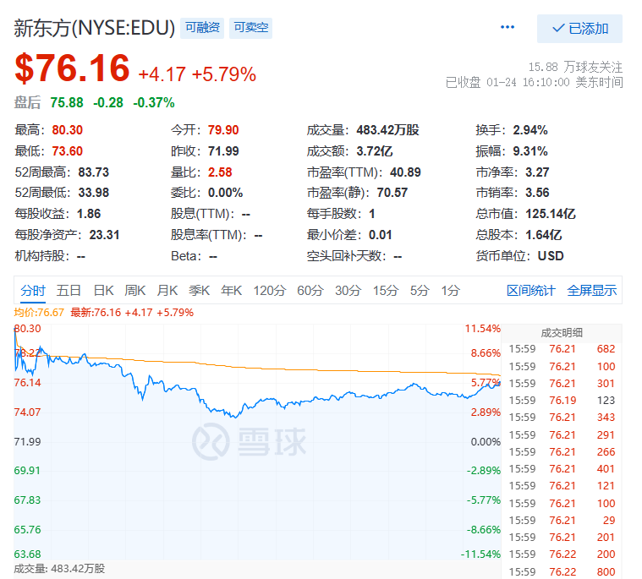Click the after-hours price 75.88
The width and height of the screenshot is (642, 579).
(x=67, y=102)
